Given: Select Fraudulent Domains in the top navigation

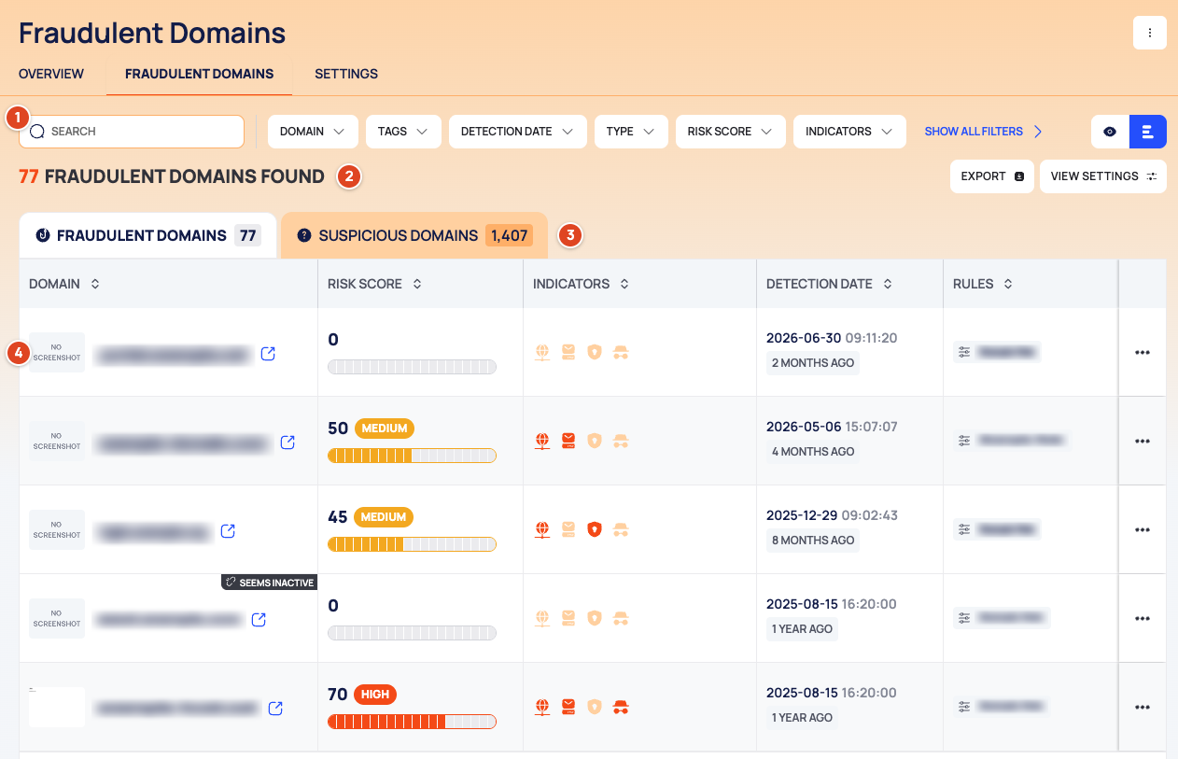Looking at the screenshot, I should [x=200, y=74].
